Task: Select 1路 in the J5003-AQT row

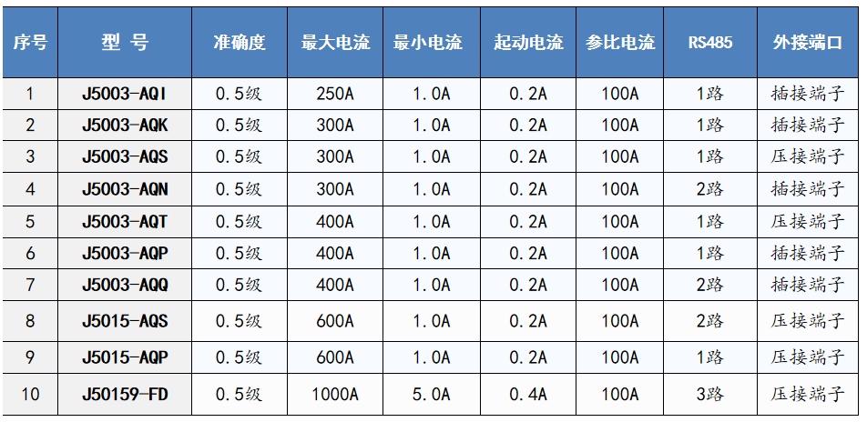Action: [710, 222]
